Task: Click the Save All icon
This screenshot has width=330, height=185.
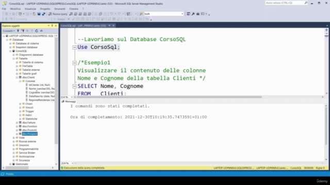Action: 43,14
